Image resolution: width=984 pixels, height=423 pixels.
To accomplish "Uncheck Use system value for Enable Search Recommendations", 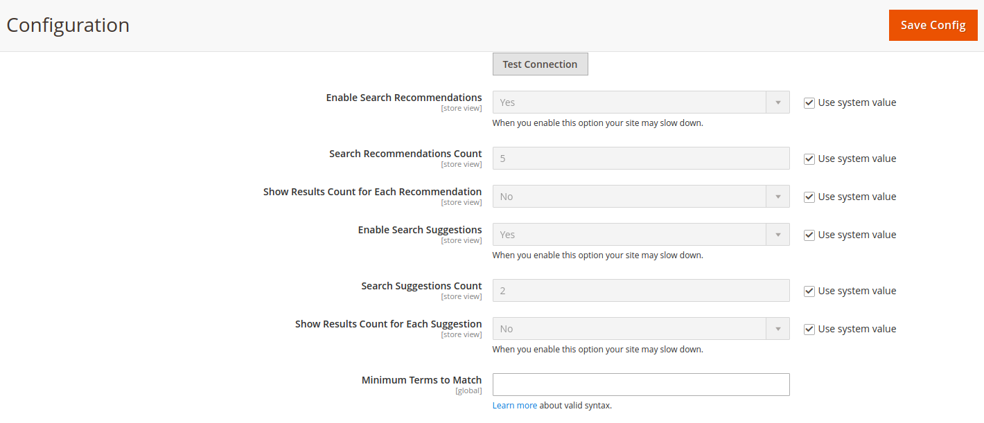I will [x=809, y=102].
